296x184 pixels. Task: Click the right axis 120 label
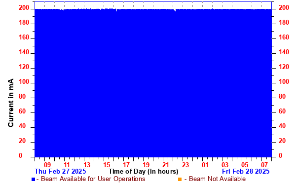pyautogui.click(x=284, y=67)
